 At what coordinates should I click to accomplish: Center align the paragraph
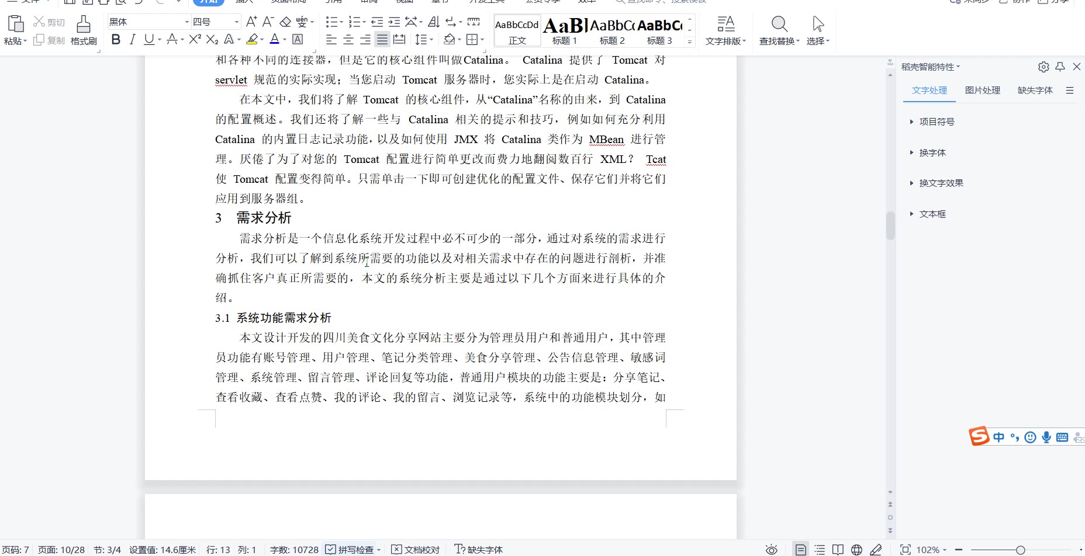(348, 40)
